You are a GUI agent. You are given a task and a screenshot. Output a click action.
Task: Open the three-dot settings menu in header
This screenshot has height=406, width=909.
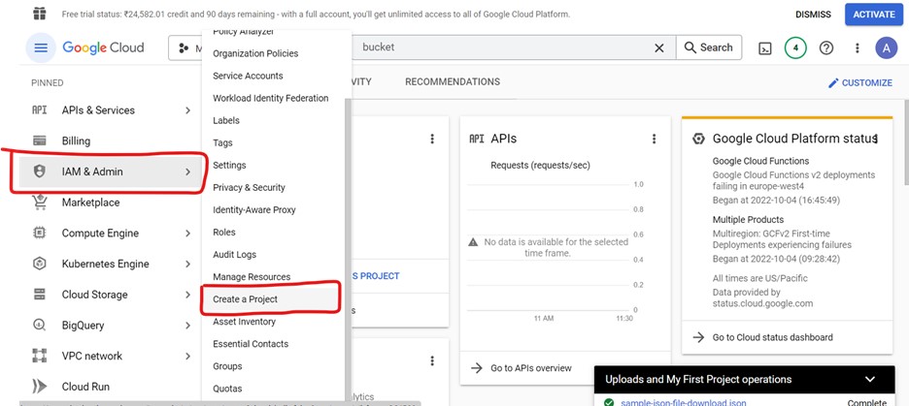(x=857, y=47)
